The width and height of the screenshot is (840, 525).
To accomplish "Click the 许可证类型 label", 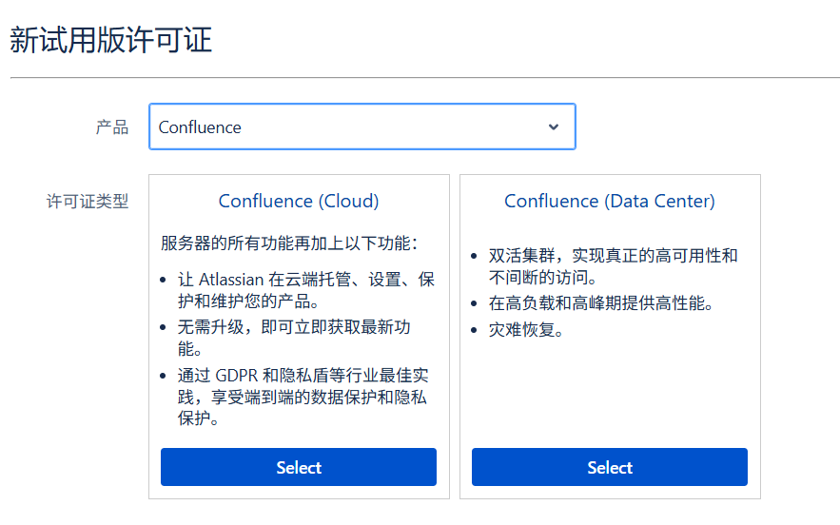I will click(88, 202).
